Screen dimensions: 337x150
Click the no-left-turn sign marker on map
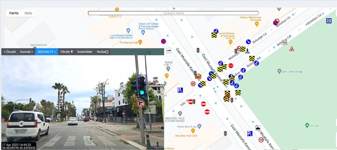[193, 84]
